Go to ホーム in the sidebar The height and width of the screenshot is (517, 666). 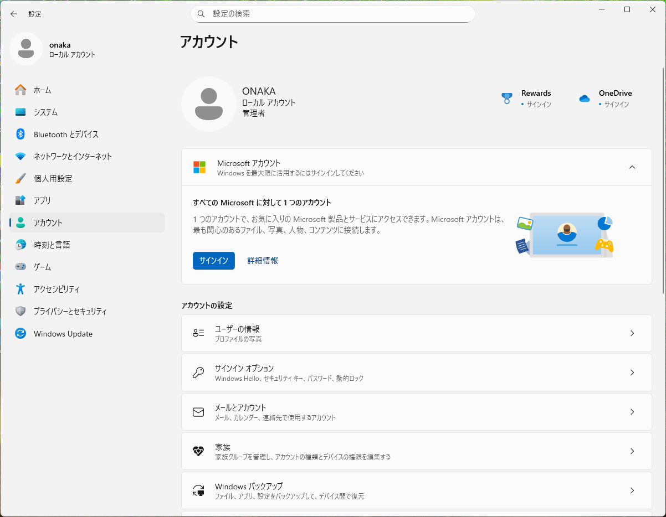tap(87, 90)
